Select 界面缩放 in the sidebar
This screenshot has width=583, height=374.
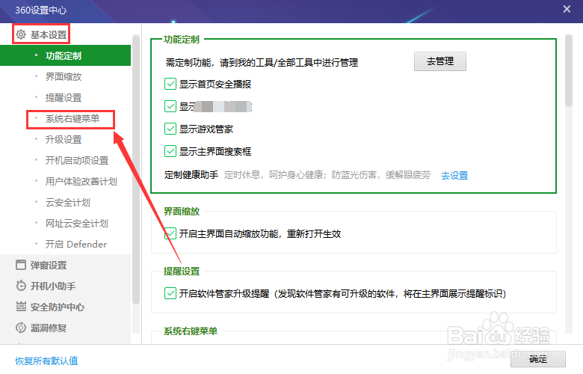tap(64, 76)
